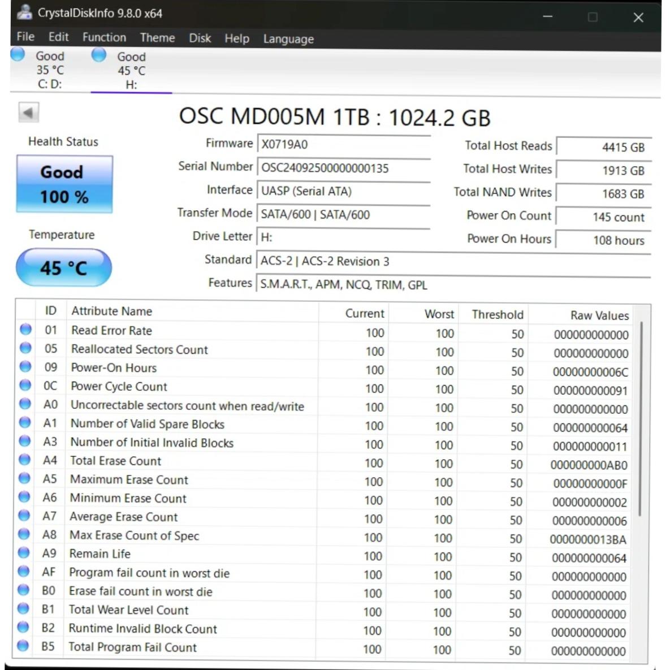Click status orb of Maximum Erase Count row

click(x=24, y=478)
